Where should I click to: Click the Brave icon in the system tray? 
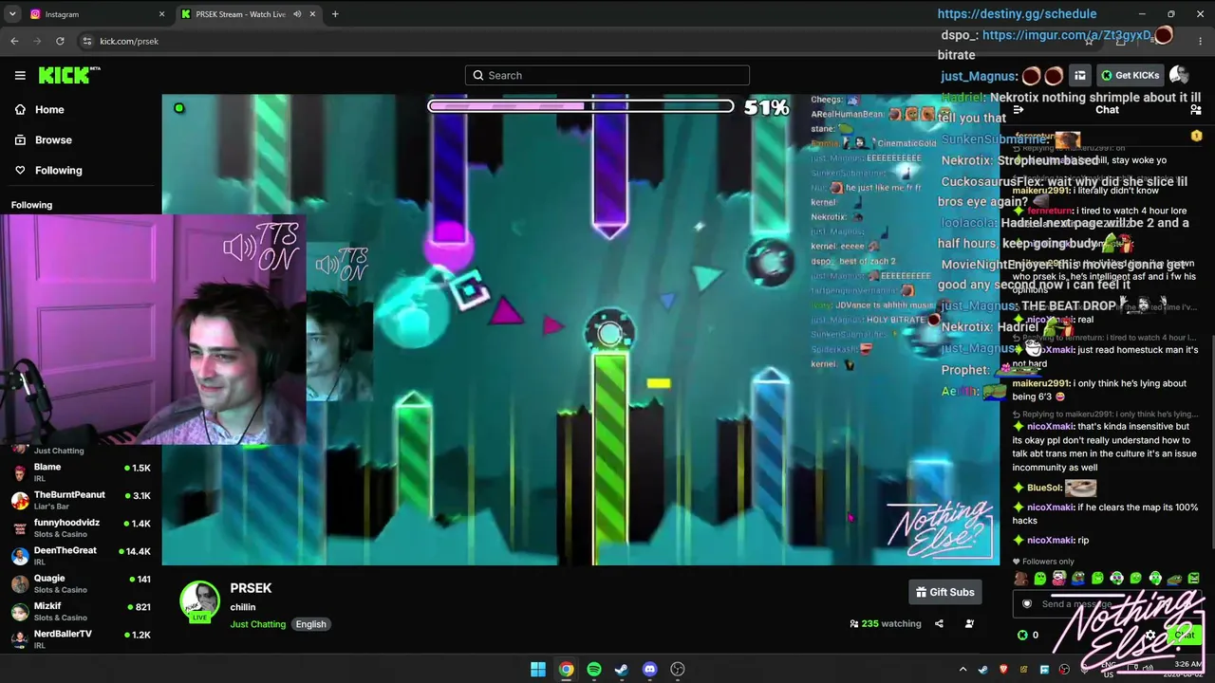tap(1004, 670)
